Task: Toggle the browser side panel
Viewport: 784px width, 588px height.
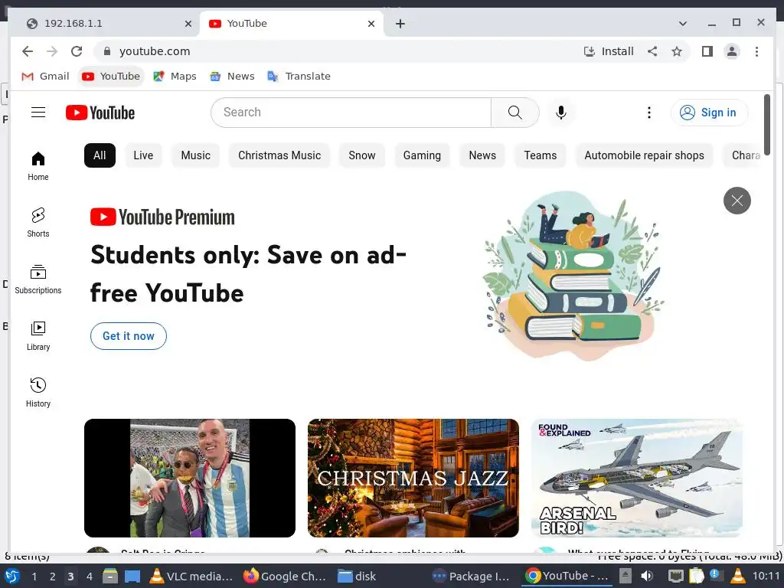Action: [707, 51]
